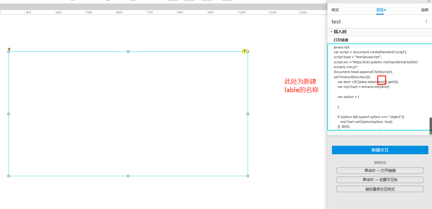Screen dimensions: 432x209
Task: Switch to the 样式 tab
Action: [x=335, y=10]
